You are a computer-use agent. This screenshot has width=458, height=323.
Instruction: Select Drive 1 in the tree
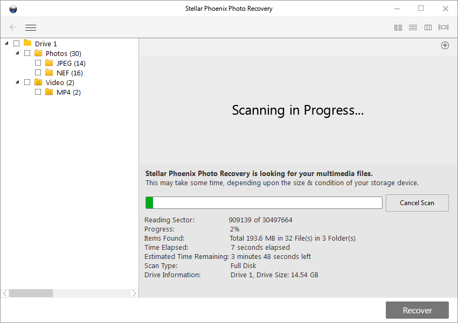pyautogui.click(x=46, y=44)
